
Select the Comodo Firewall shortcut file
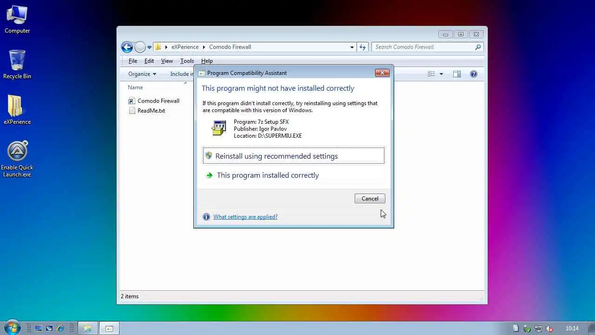pyautogui.click(x=154, y=101)
